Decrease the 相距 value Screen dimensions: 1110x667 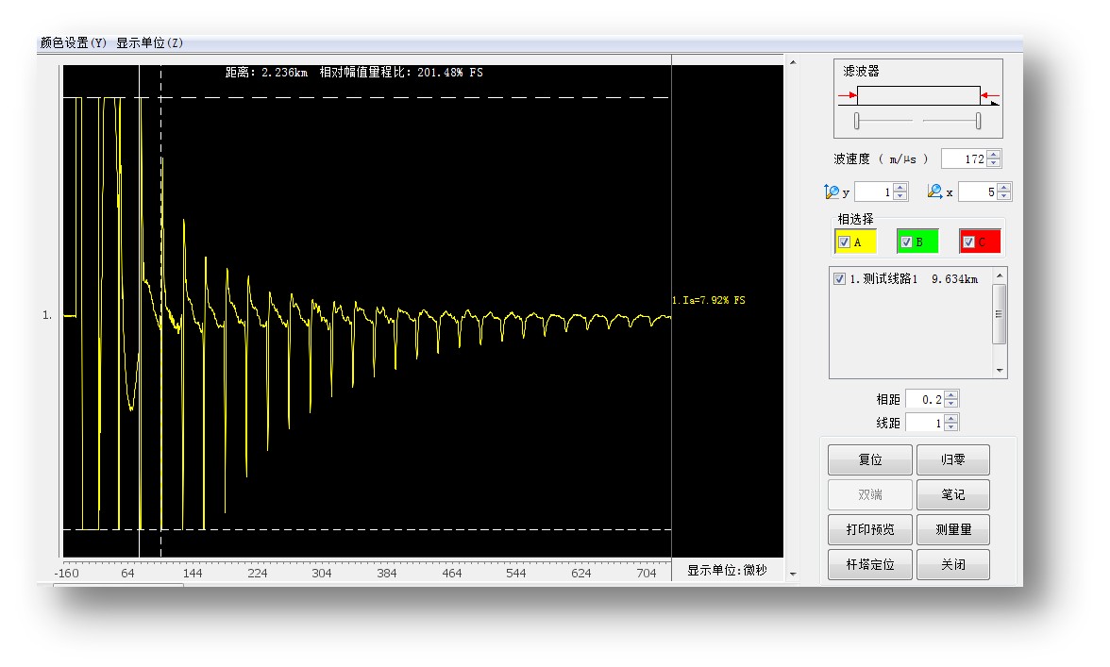coord(951,404)
